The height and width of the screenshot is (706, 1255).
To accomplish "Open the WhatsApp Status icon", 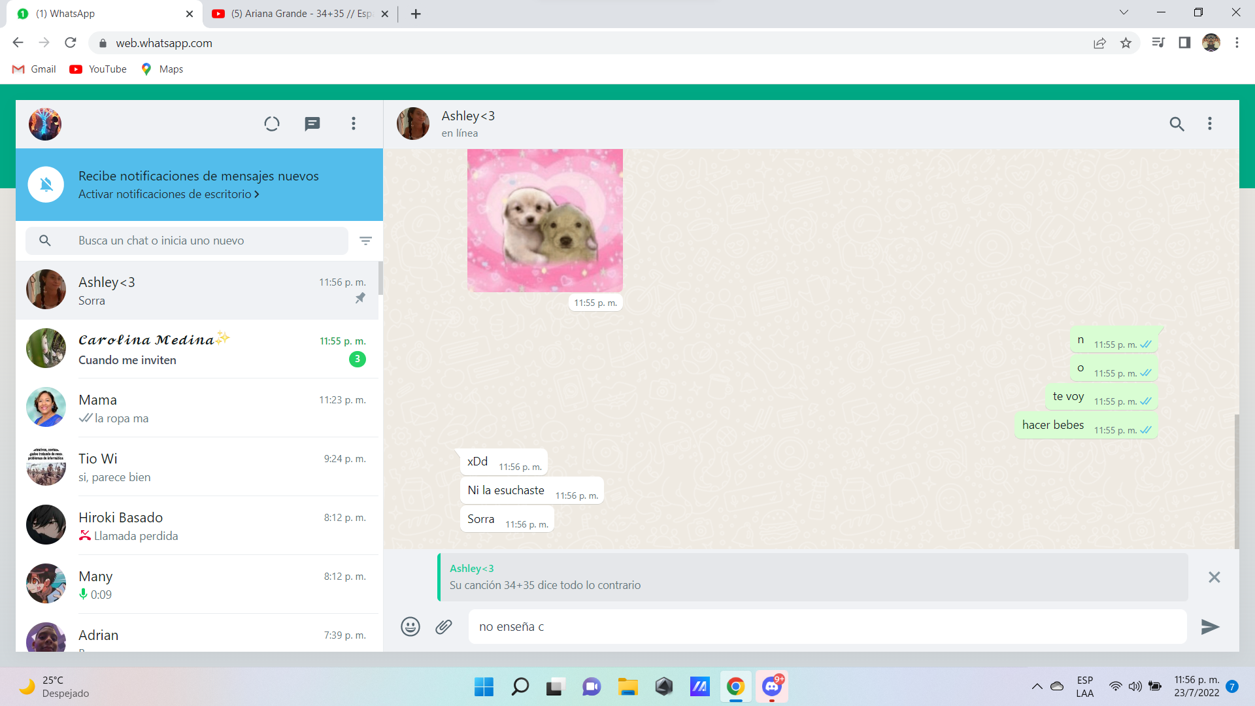I will click(272, 124).
